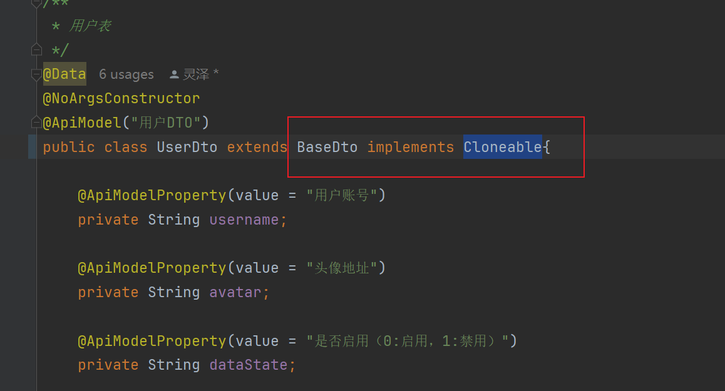The width and height of the screenshot is (725, 391).
Task: Place cursor on the username field
Action: [244, 220]
